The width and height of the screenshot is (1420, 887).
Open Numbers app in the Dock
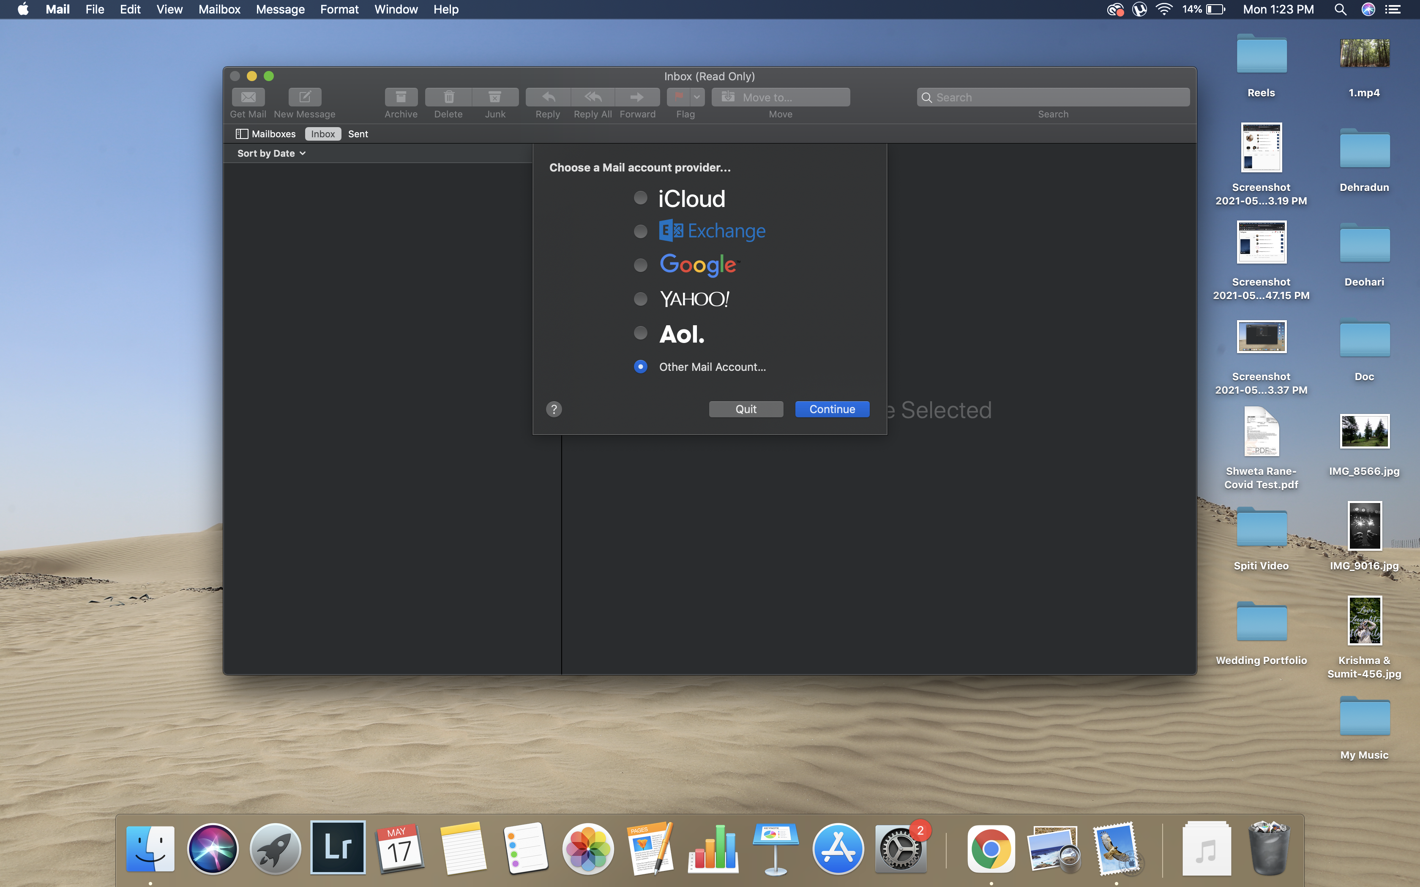click(x=713, y=848)
